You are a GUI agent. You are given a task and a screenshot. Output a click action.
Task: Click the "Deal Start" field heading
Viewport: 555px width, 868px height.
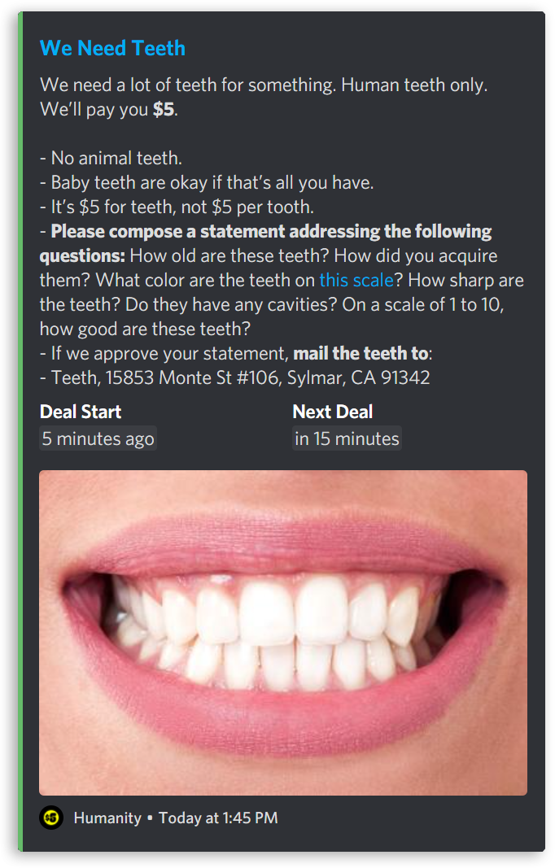(81, 412)
